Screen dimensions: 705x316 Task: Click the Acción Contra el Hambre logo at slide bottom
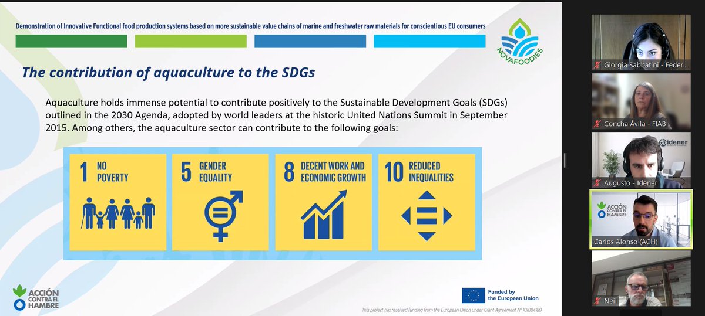point(36,297)
